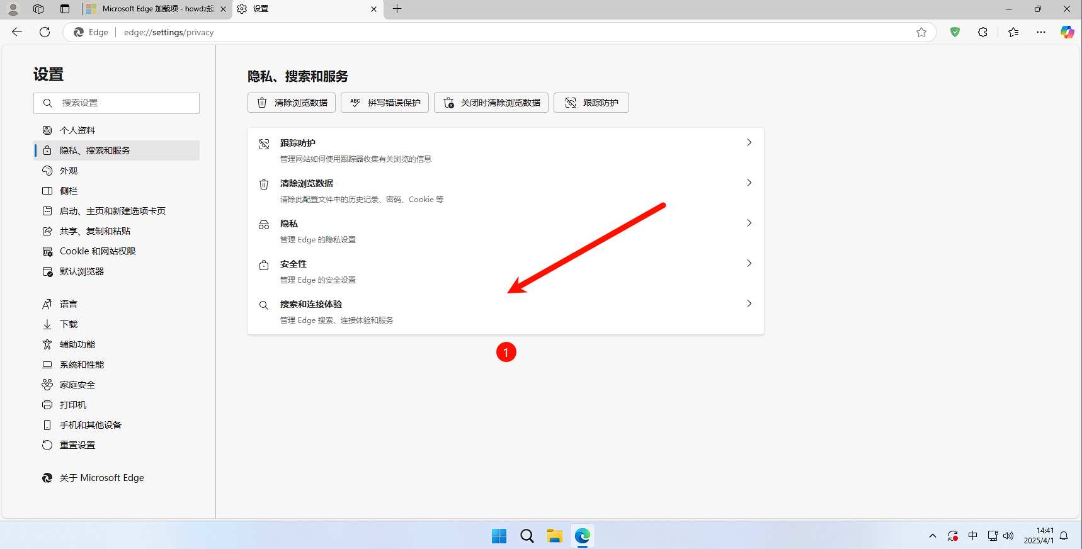Click the Edge taskbar icon
1082x549 pixels.
click(x=583, y=536)
